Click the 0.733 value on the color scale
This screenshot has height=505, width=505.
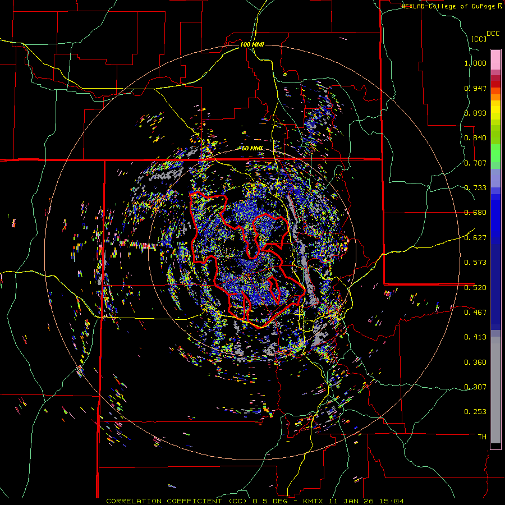pos(475,188)
